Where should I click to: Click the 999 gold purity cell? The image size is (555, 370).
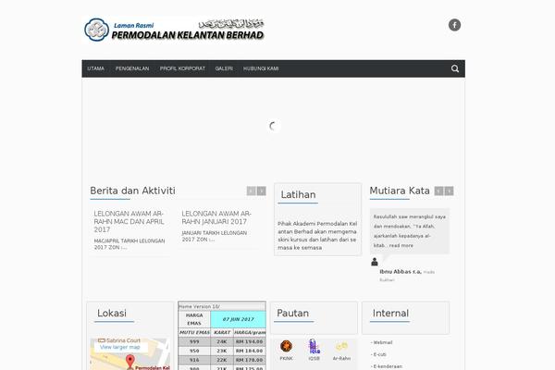(194, 341)
